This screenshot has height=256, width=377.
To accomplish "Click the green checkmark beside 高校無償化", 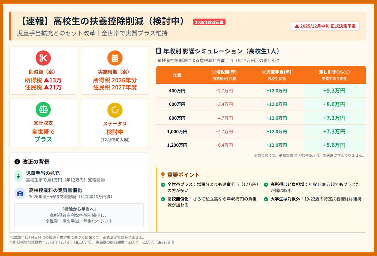I will point(163,199).
